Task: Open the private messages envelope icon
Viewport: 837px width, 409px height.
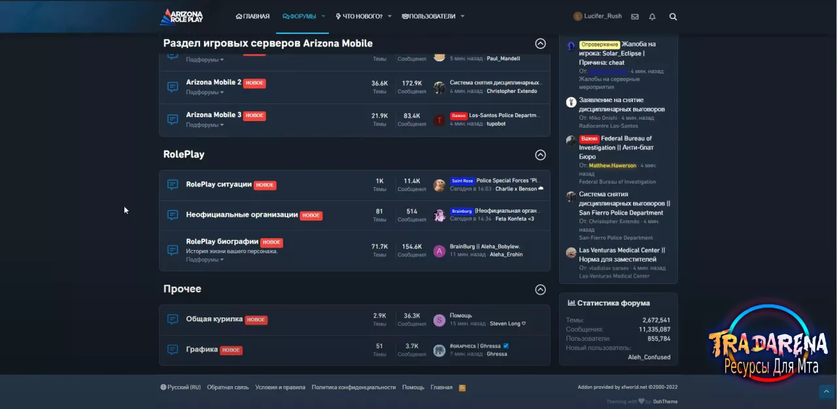Action: pos(635,16)
